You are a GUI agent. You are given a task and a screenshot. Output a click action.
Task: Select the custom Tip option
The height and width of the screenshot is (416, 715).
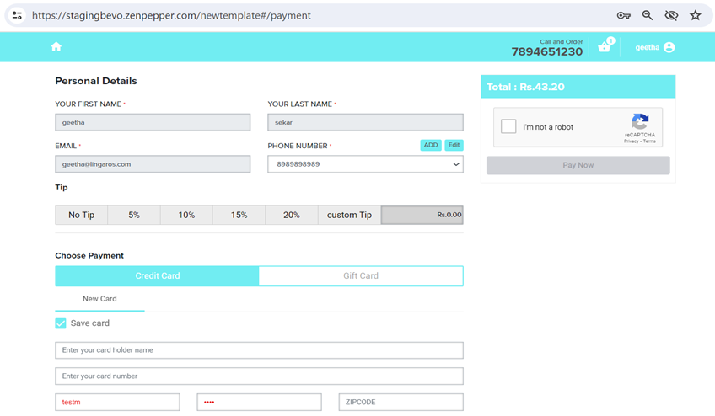349,215
